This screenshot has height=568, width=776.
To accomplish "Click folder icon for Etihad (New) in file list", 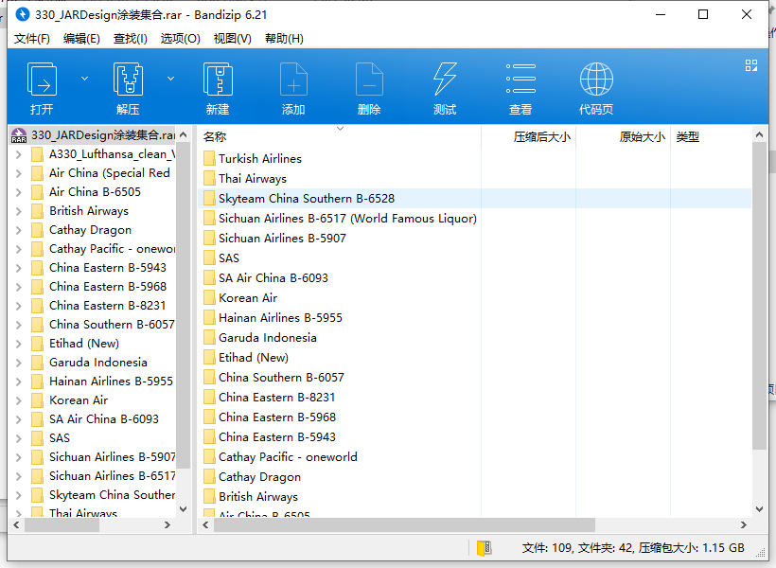I will coord(209,358).
